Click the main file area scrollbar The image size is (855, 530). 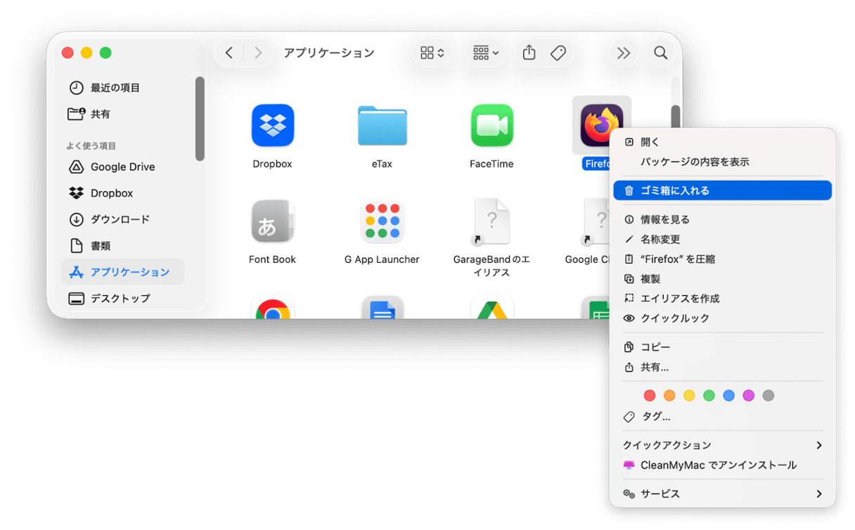(x=676, y=116)
